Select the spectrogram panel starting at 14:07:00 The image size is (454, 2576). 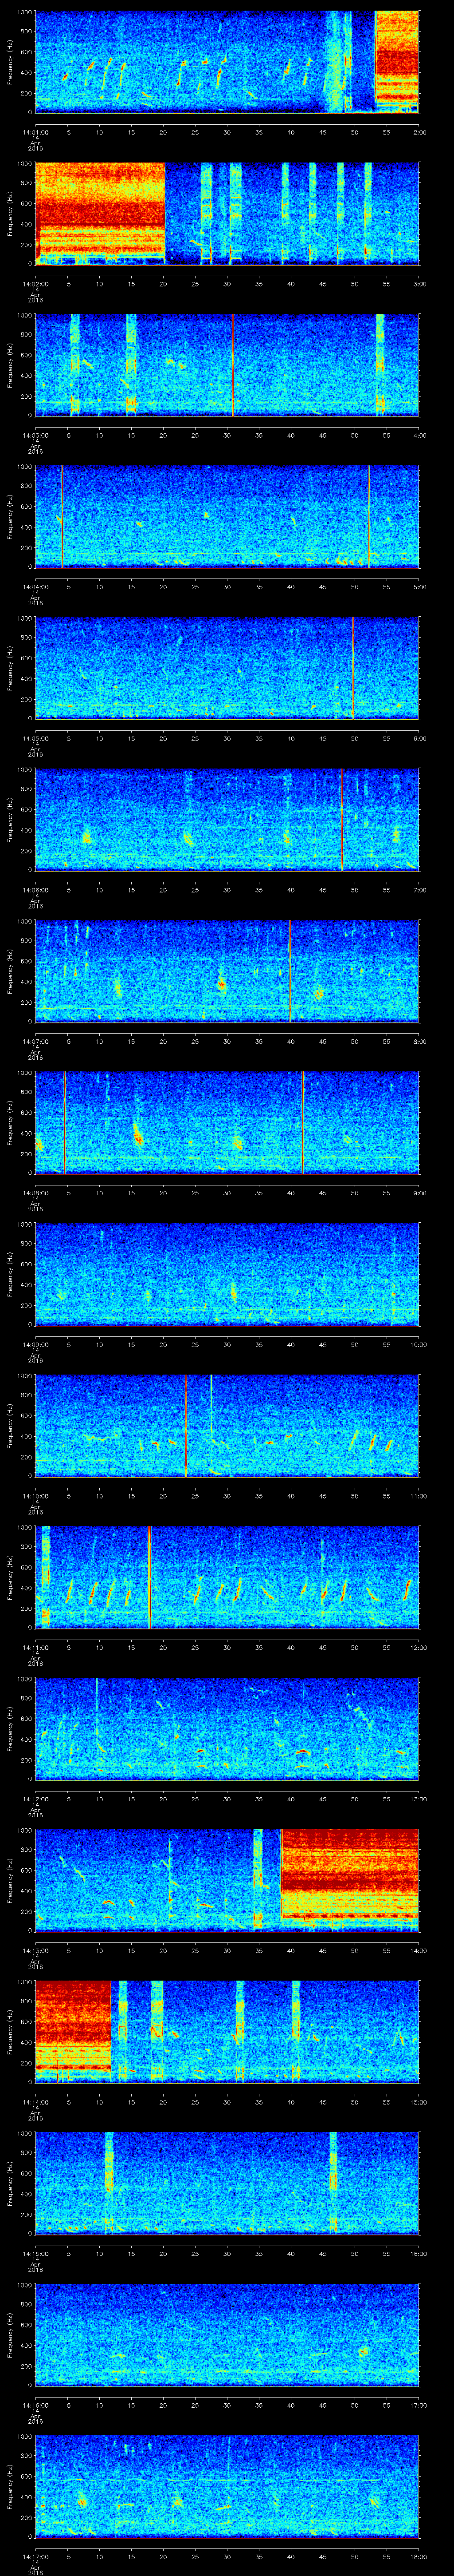point(227,971)
